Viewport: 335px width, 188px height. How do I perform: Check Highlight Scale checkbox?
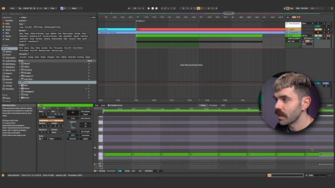coord(109,105)
